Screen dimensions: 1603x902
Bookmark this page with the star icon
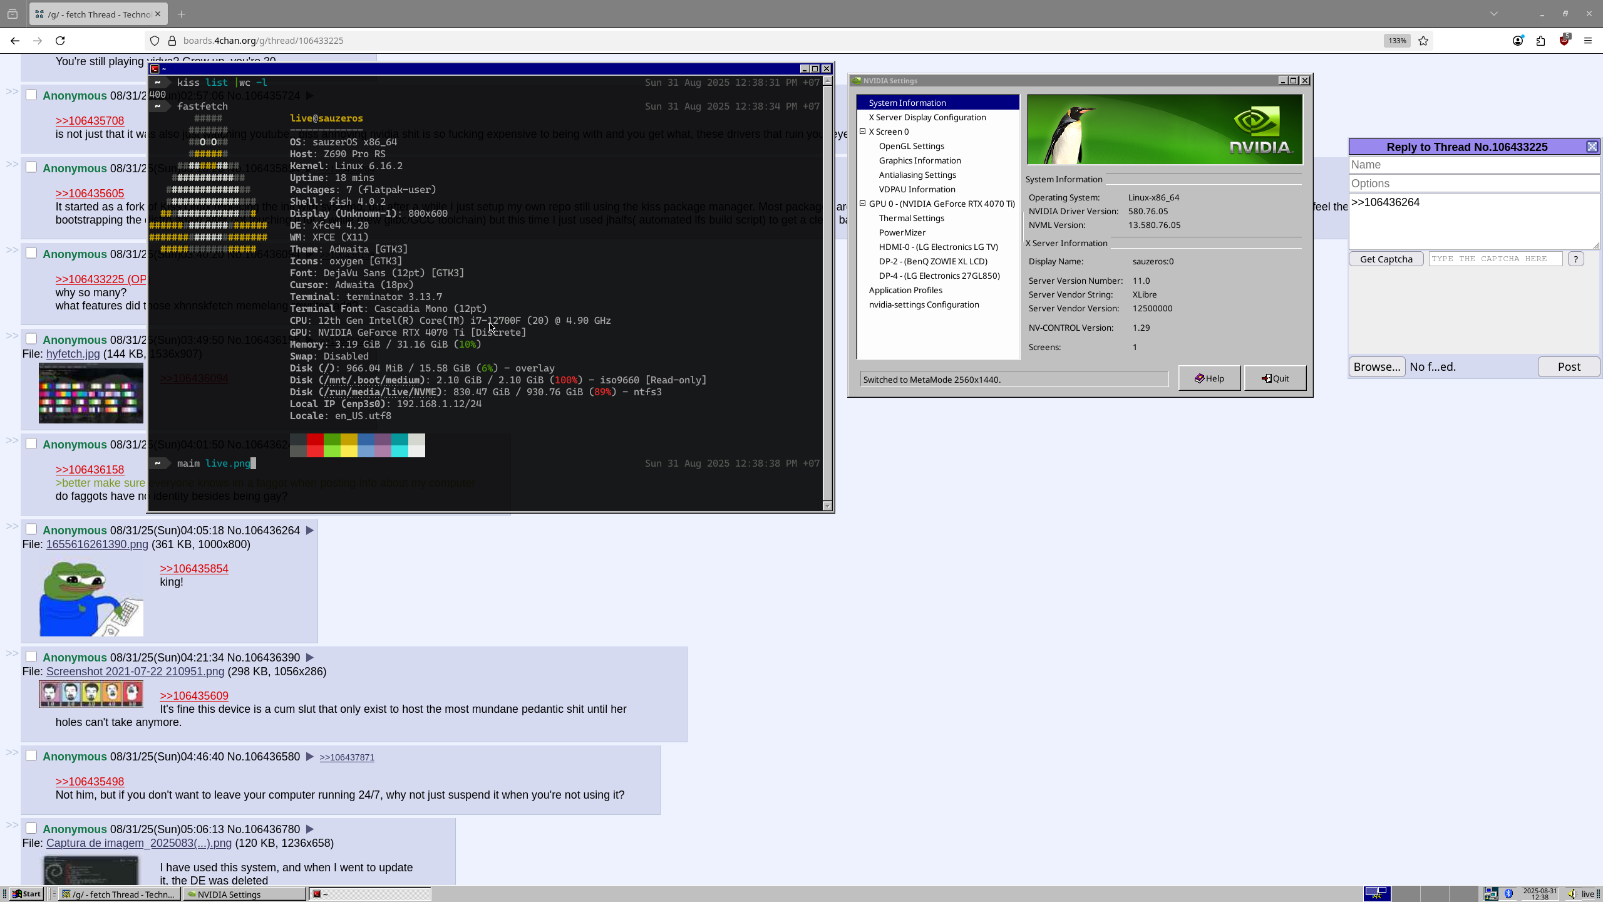tap(1423, 41)
